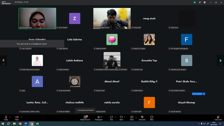Click the chalissa nadhifa name tile

click(75, 103)
